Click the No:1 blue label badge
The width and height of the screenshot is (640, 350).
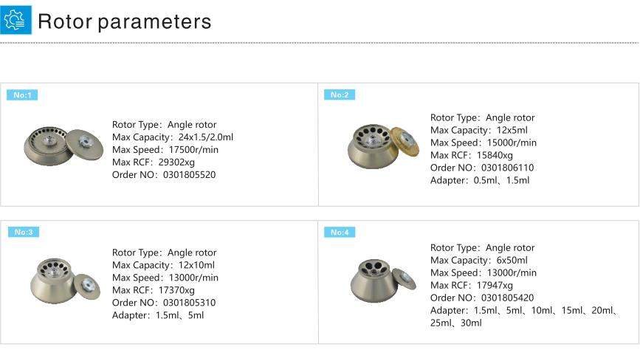22,95
